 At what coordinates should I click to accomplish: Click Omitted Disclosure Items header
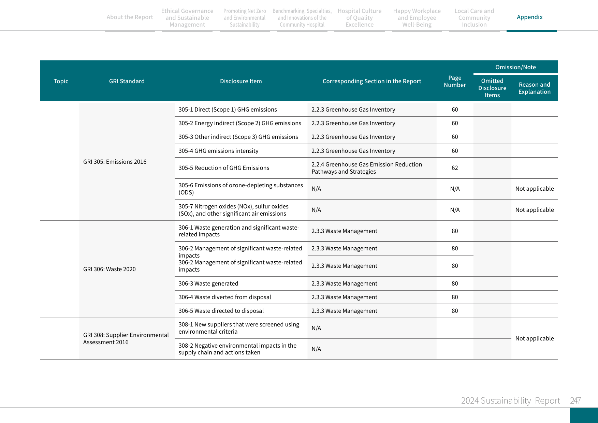pos(492,88)
